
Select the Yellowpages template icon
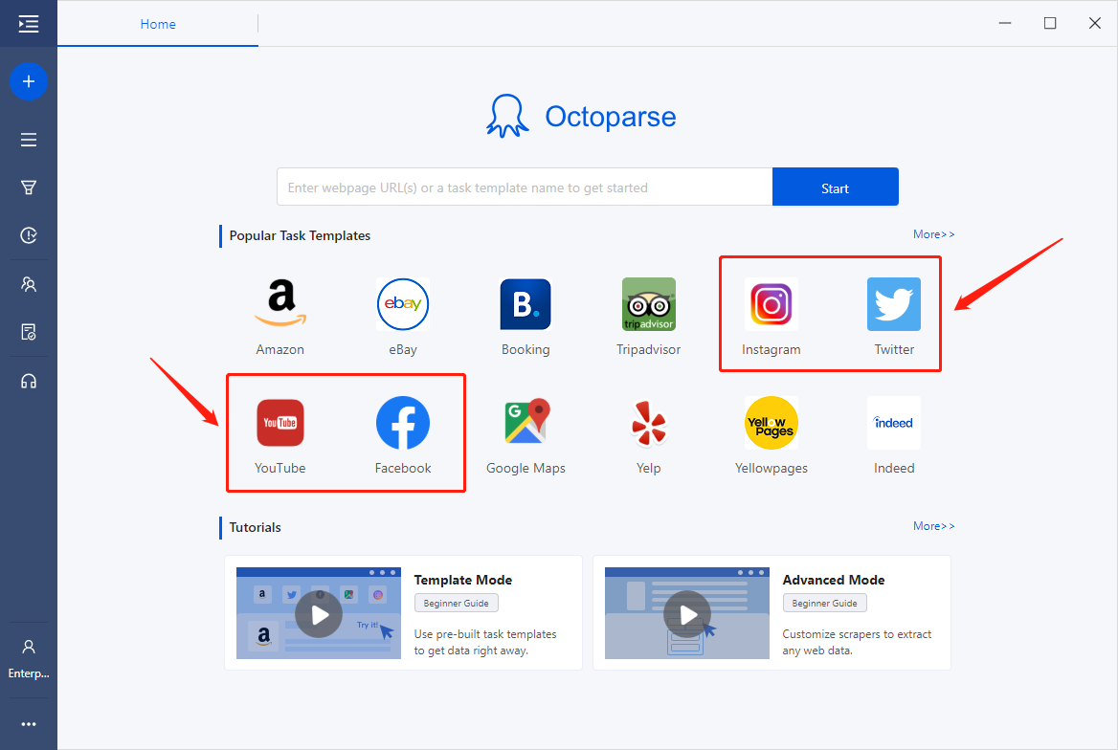771,423
